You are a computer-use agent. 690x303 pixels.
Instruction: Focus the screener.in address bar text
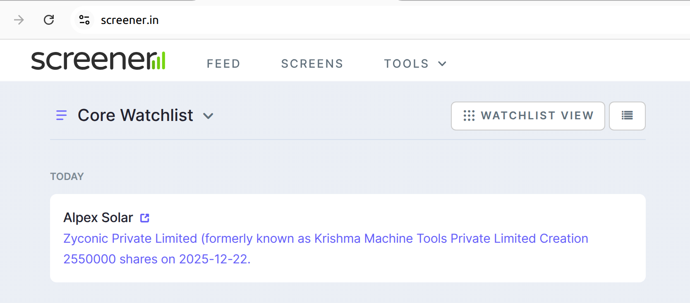tap(129, 20)
